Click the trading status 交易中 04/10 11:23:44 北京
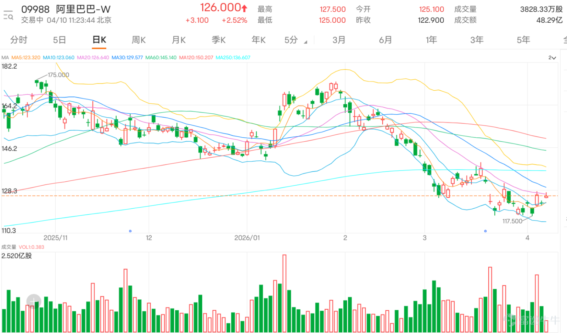The width and height of the screenshot is (567, 333). pyautogui.click(x=66, y=20)
